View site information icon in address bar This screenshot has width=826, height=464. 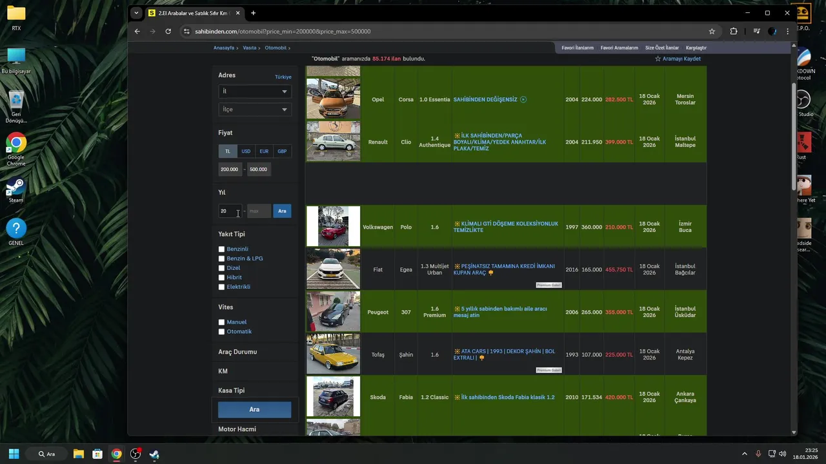tap(186, 31)
